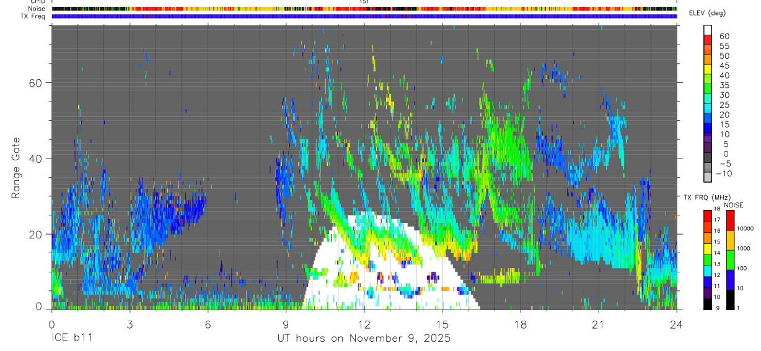761x351 pixels.
Task: Click the multicolored Noise strip above plot
Action: [364, 9]
